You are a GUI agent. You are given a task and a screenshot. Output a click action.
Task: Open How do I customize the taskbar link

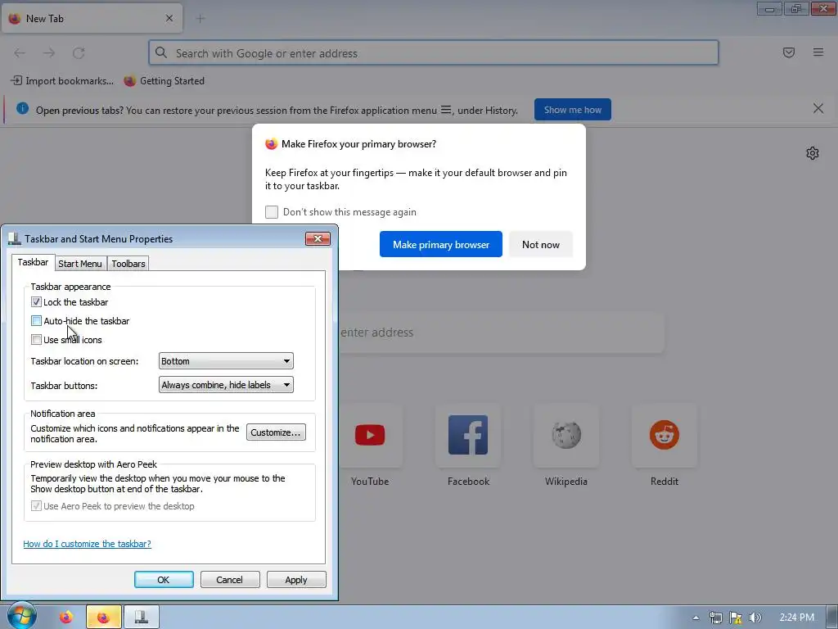pyautogui.click(x=87, y=544)
